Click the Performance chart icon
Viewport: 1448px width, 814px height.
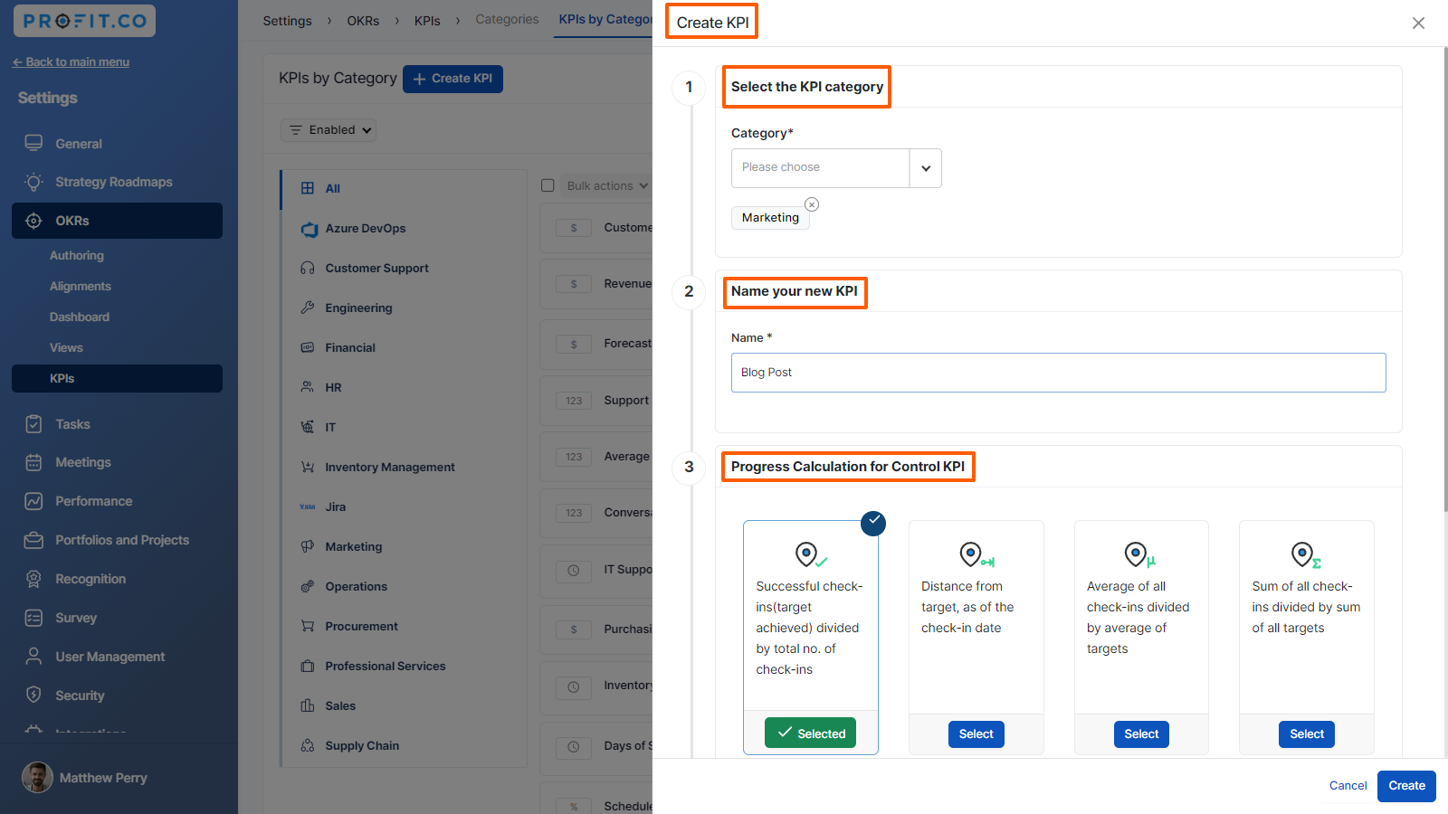33,501
